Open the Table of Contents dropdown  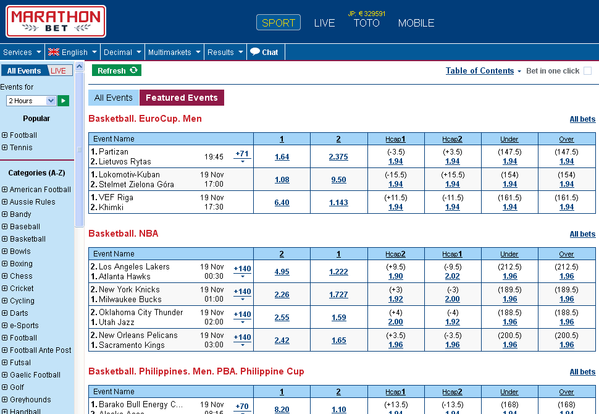click(483, 70)
